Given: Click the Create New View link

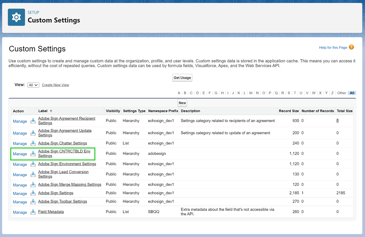Looking at the screenshot, I should (55, 85).
